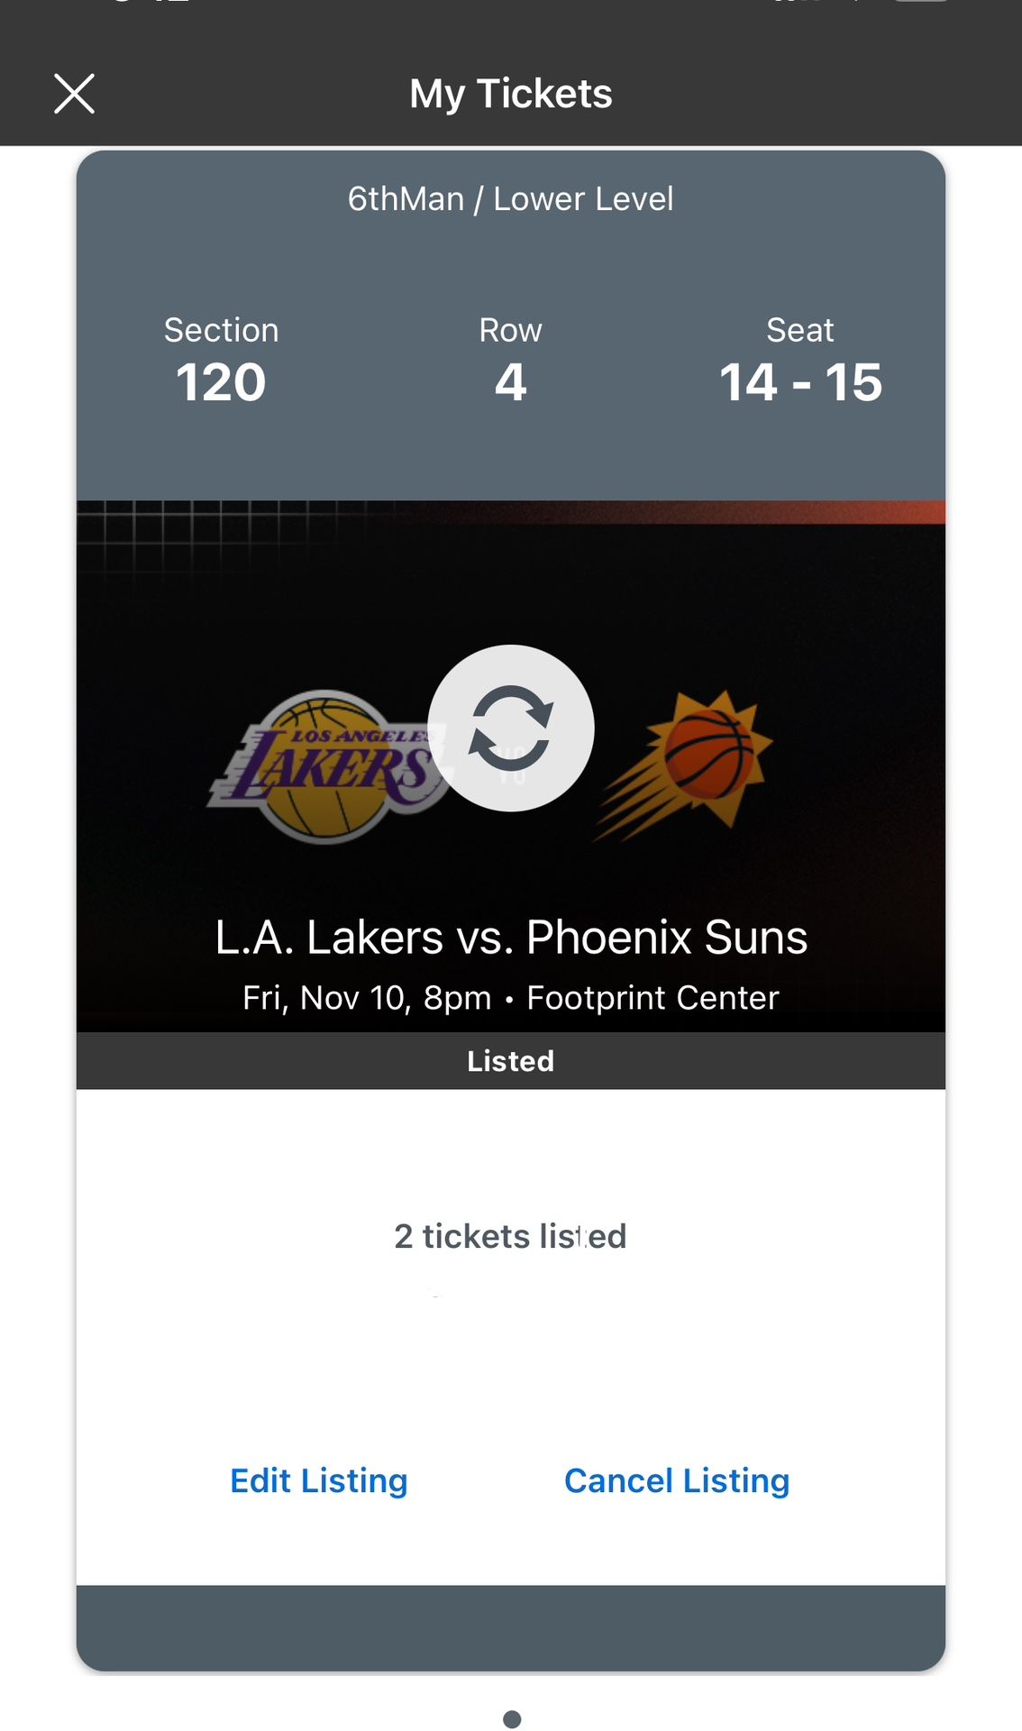Tap the Seat 14 - 15 value

[800, 382]
